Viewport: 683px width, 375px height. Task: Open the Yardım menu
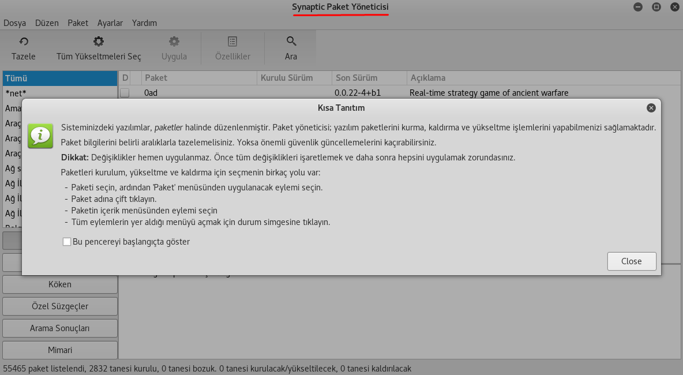pyautogui.click(x=144, y=23)
